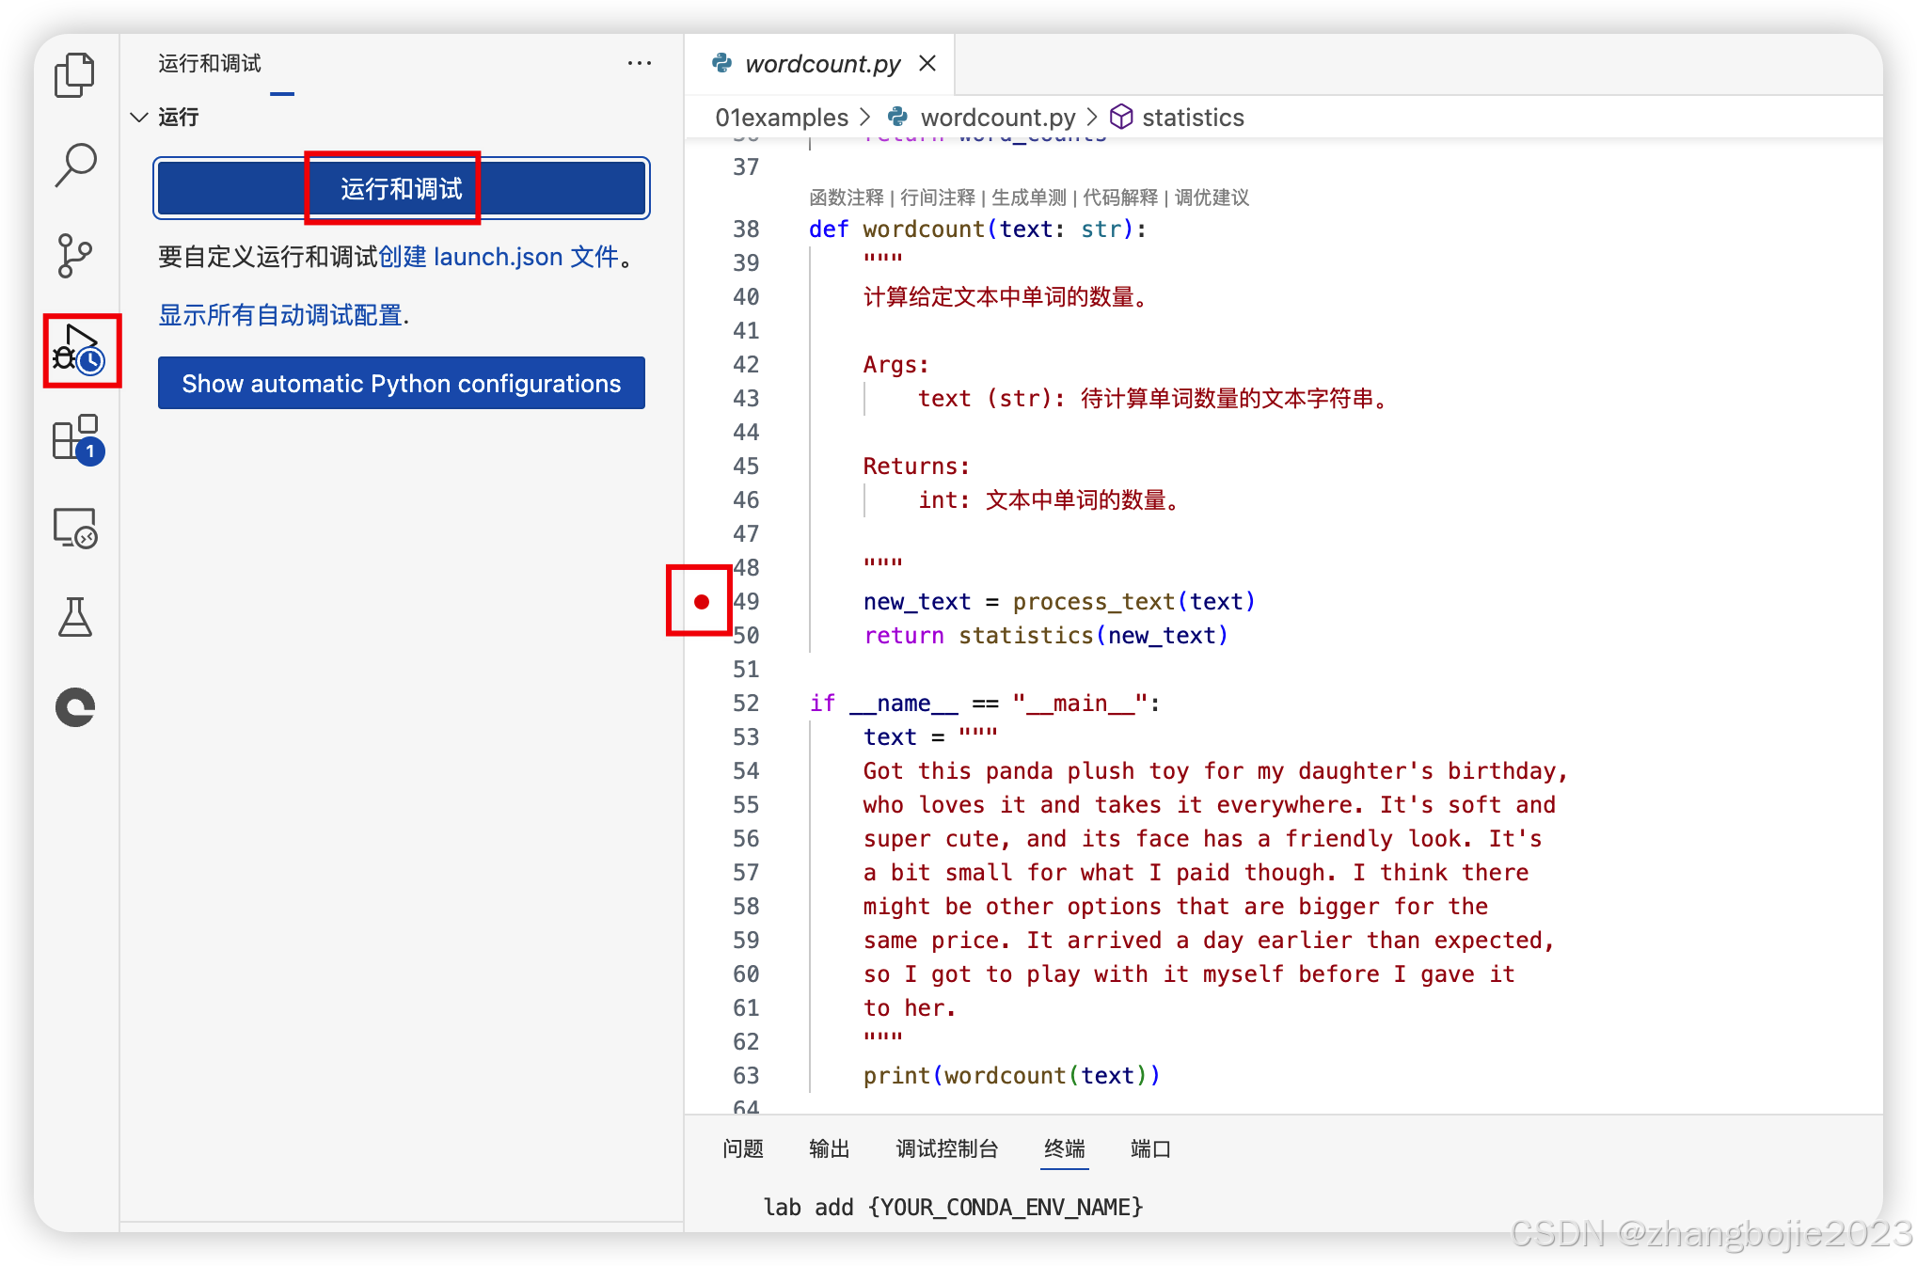This screenshot has height=1266, width=1917.
Task: Open the Search magnifier in activity bar
Action: 75,165
